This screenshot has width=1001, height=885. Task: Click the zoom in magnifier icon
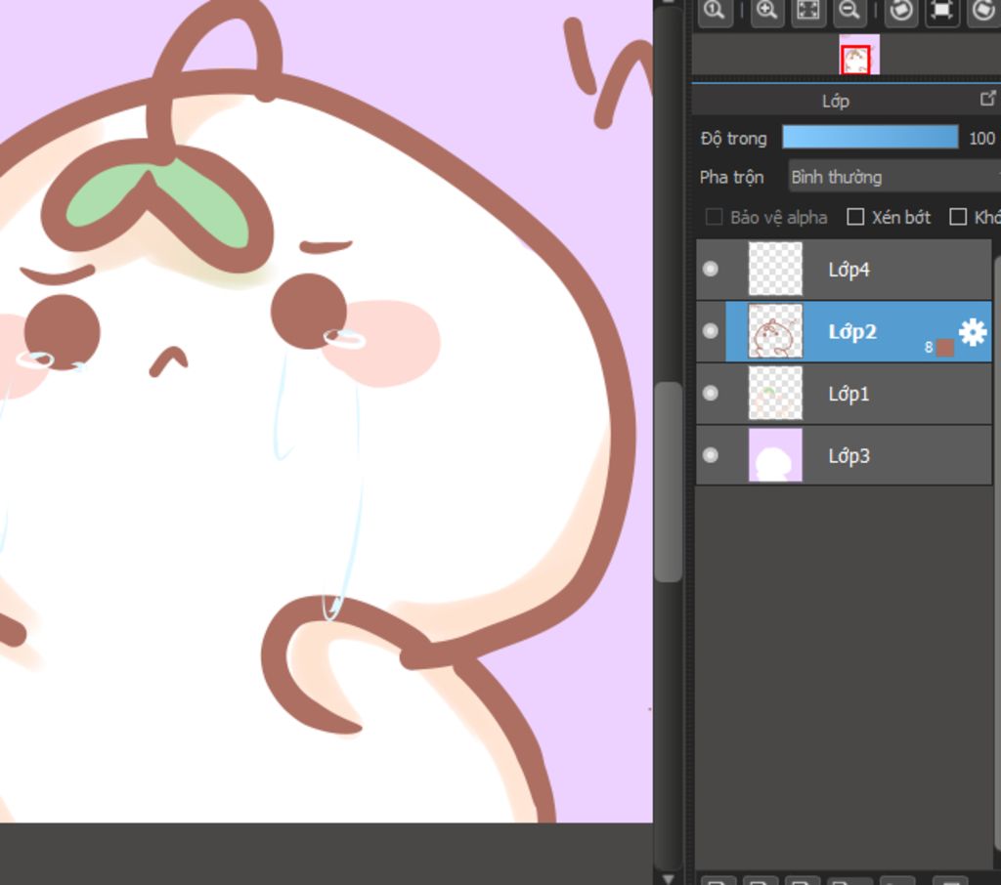pyautogui.click(x=766, y=11)
